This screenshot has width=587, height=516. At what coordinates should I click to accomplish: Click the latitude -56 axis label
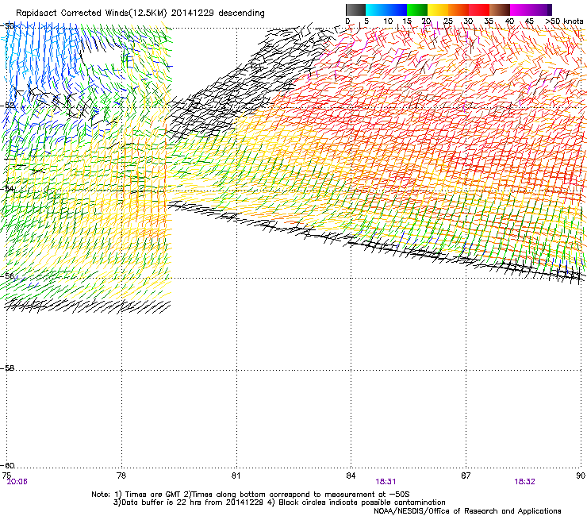tap(7, 275)
